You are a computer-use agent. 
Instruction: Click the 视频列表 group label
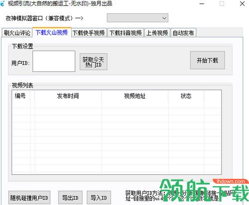[22, 85]
